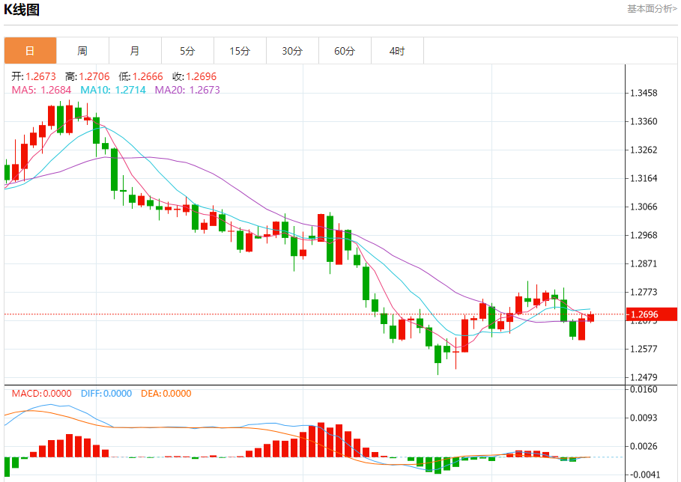Click the DEA:0.0000 readout
This screenshot has width=681, height=482.
(166, 394)
